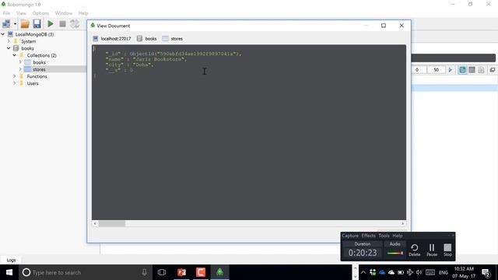498x280 pixels.
Task: Click the separate window output icon
Action: click(x=493, y=70)
